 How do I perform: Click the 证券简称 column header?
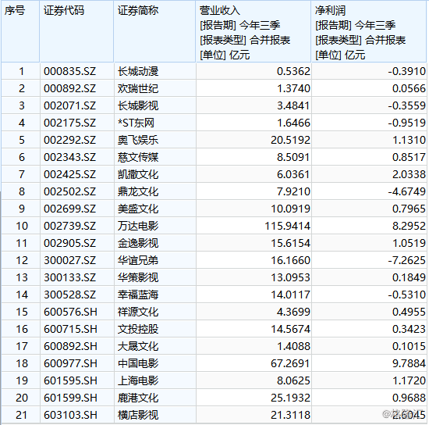coord(154,31)
